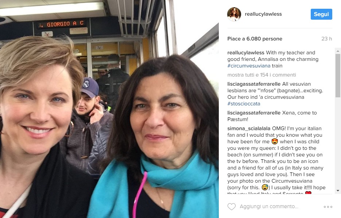
Task: Click the Aggiungi un commento field
Action: pos(269,206)
